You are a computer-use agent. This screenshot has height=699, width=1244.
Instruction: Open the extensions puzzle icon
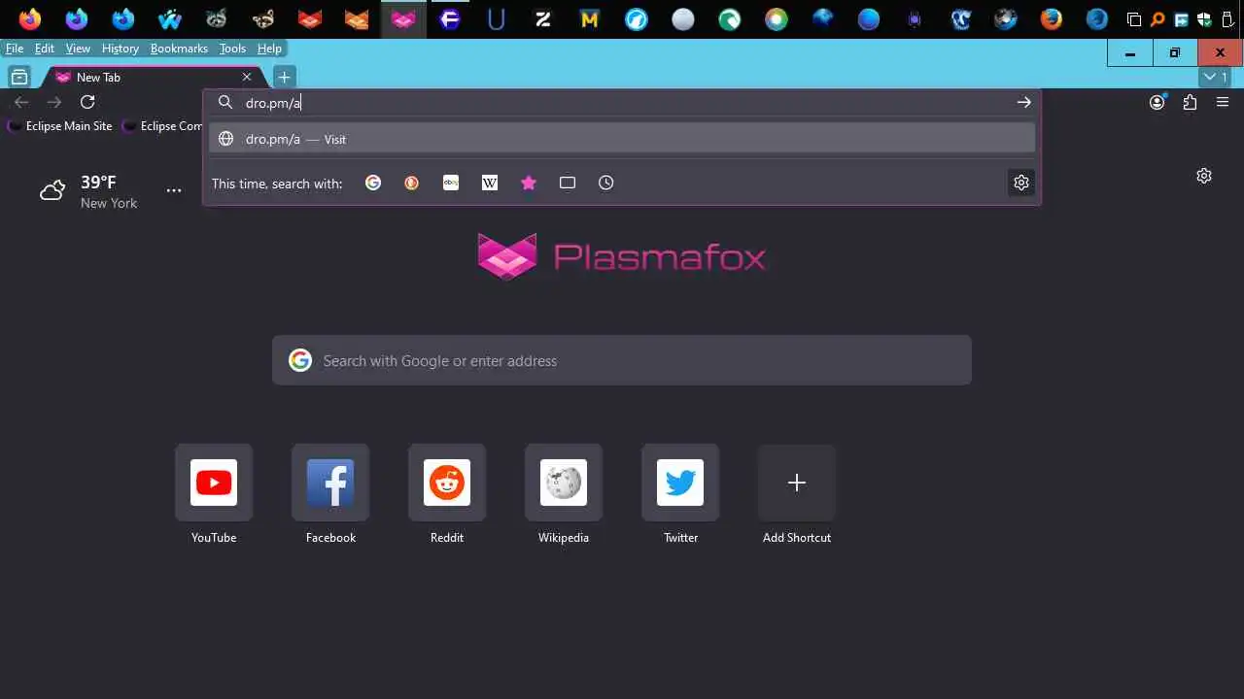[x=1191, y=102]
